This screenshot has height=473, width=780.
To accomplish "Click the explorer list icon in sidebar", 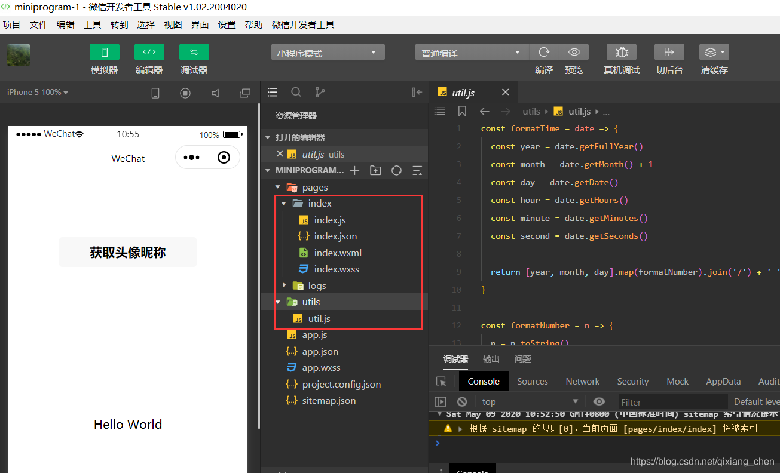I will (x=273, y=92).
